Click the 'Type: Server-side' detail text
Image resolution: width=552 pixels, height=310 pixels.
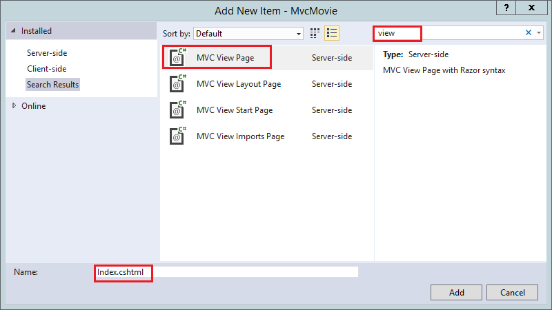pos(416,54)
